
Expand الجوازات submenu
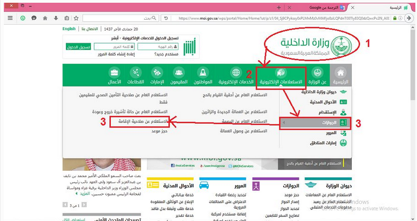coord(315,123)
